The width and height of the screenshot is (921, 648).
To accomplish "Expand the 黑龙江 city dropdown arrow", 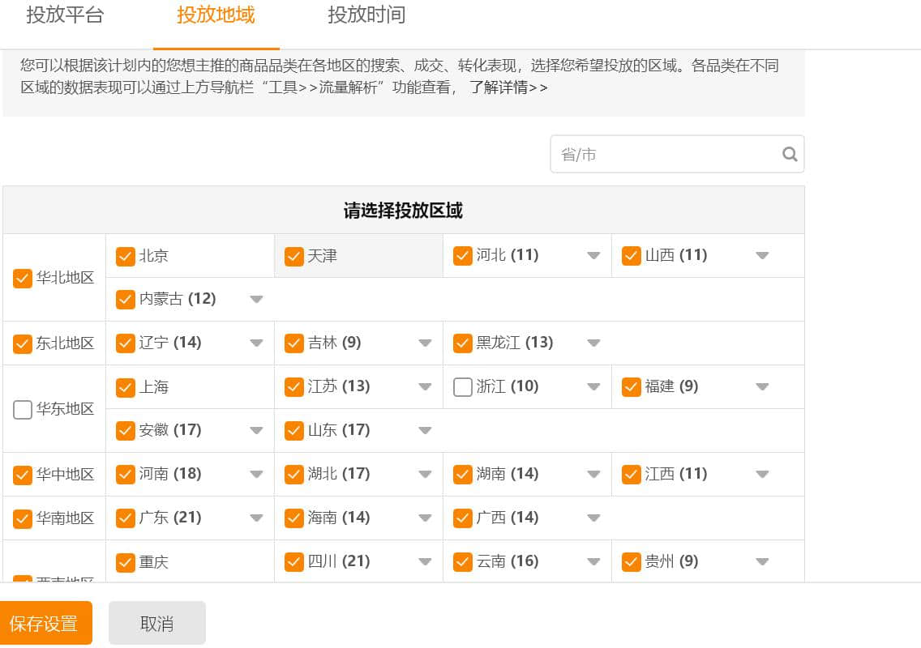I will click(593, 343).
